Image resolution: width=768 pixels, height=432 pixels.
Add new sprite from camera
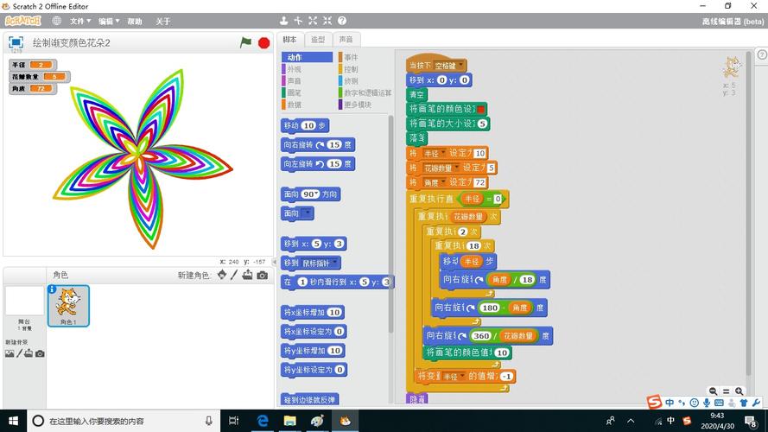(262, 275)
